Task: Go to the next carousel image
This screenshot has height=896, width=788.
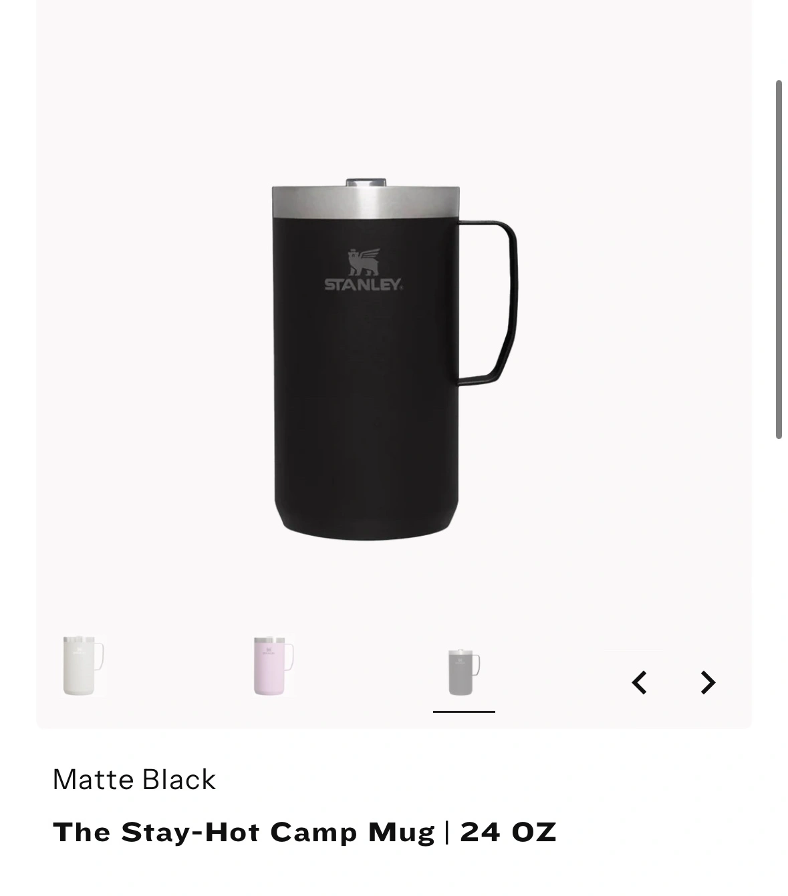Action: (708, 682)
